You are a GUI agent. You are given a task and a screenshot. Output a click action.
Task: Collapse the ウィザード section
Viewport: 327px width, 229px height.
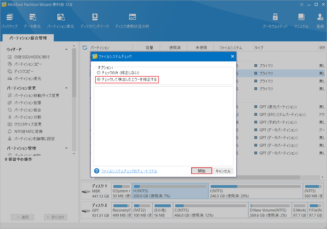point(66,49)
